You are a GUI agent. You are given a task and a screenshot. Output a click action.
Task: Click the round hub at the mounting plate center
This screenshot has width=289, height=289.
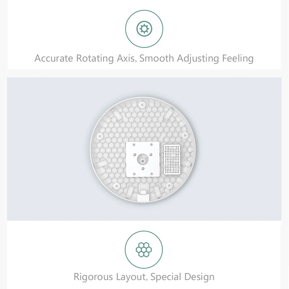(x=143, y=159)
